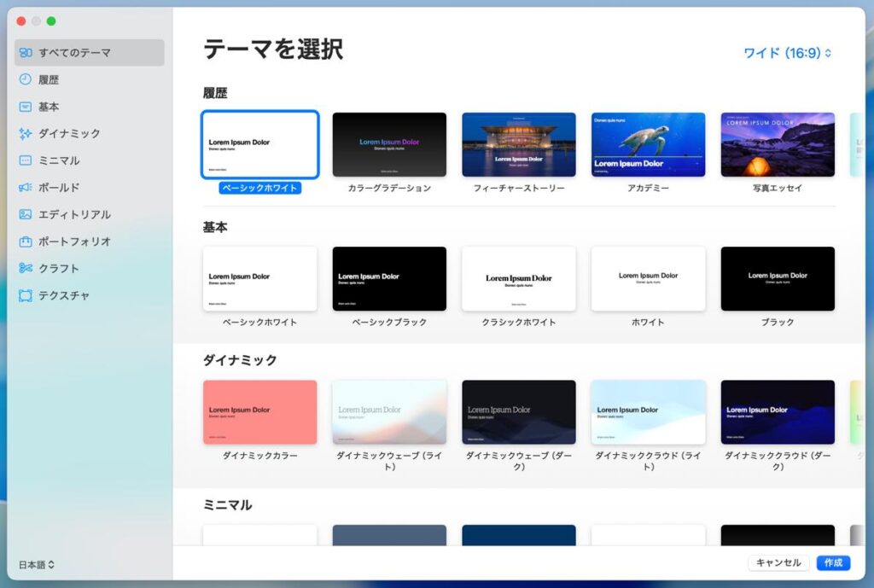The image size is (874, 588).
Task: Click the エディトリアル photo icon
Action: (26, 214)
